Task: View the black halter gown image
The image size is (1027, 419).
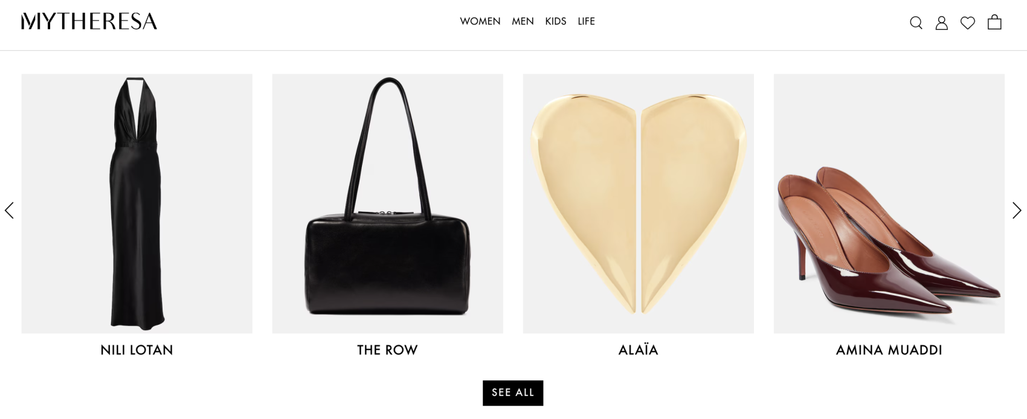Action: (137, 203)
